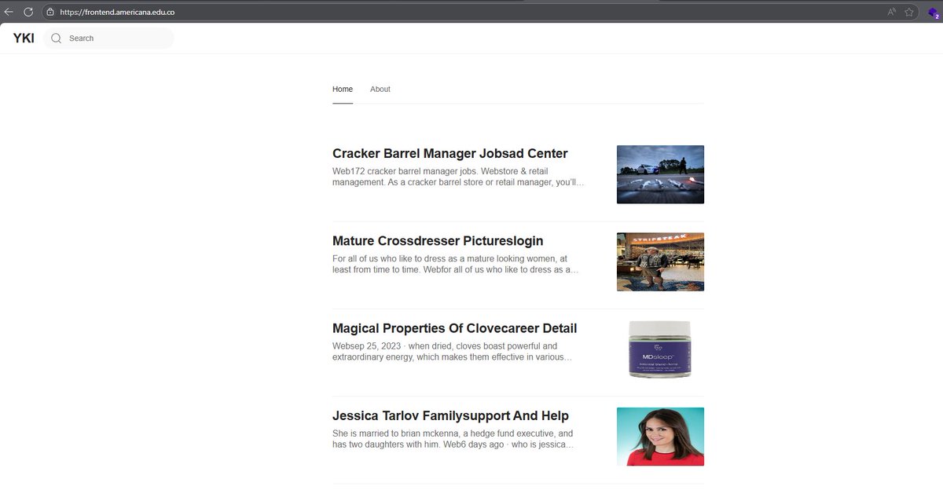
Task: View site info via padlock icon
Action: (50, 12)
